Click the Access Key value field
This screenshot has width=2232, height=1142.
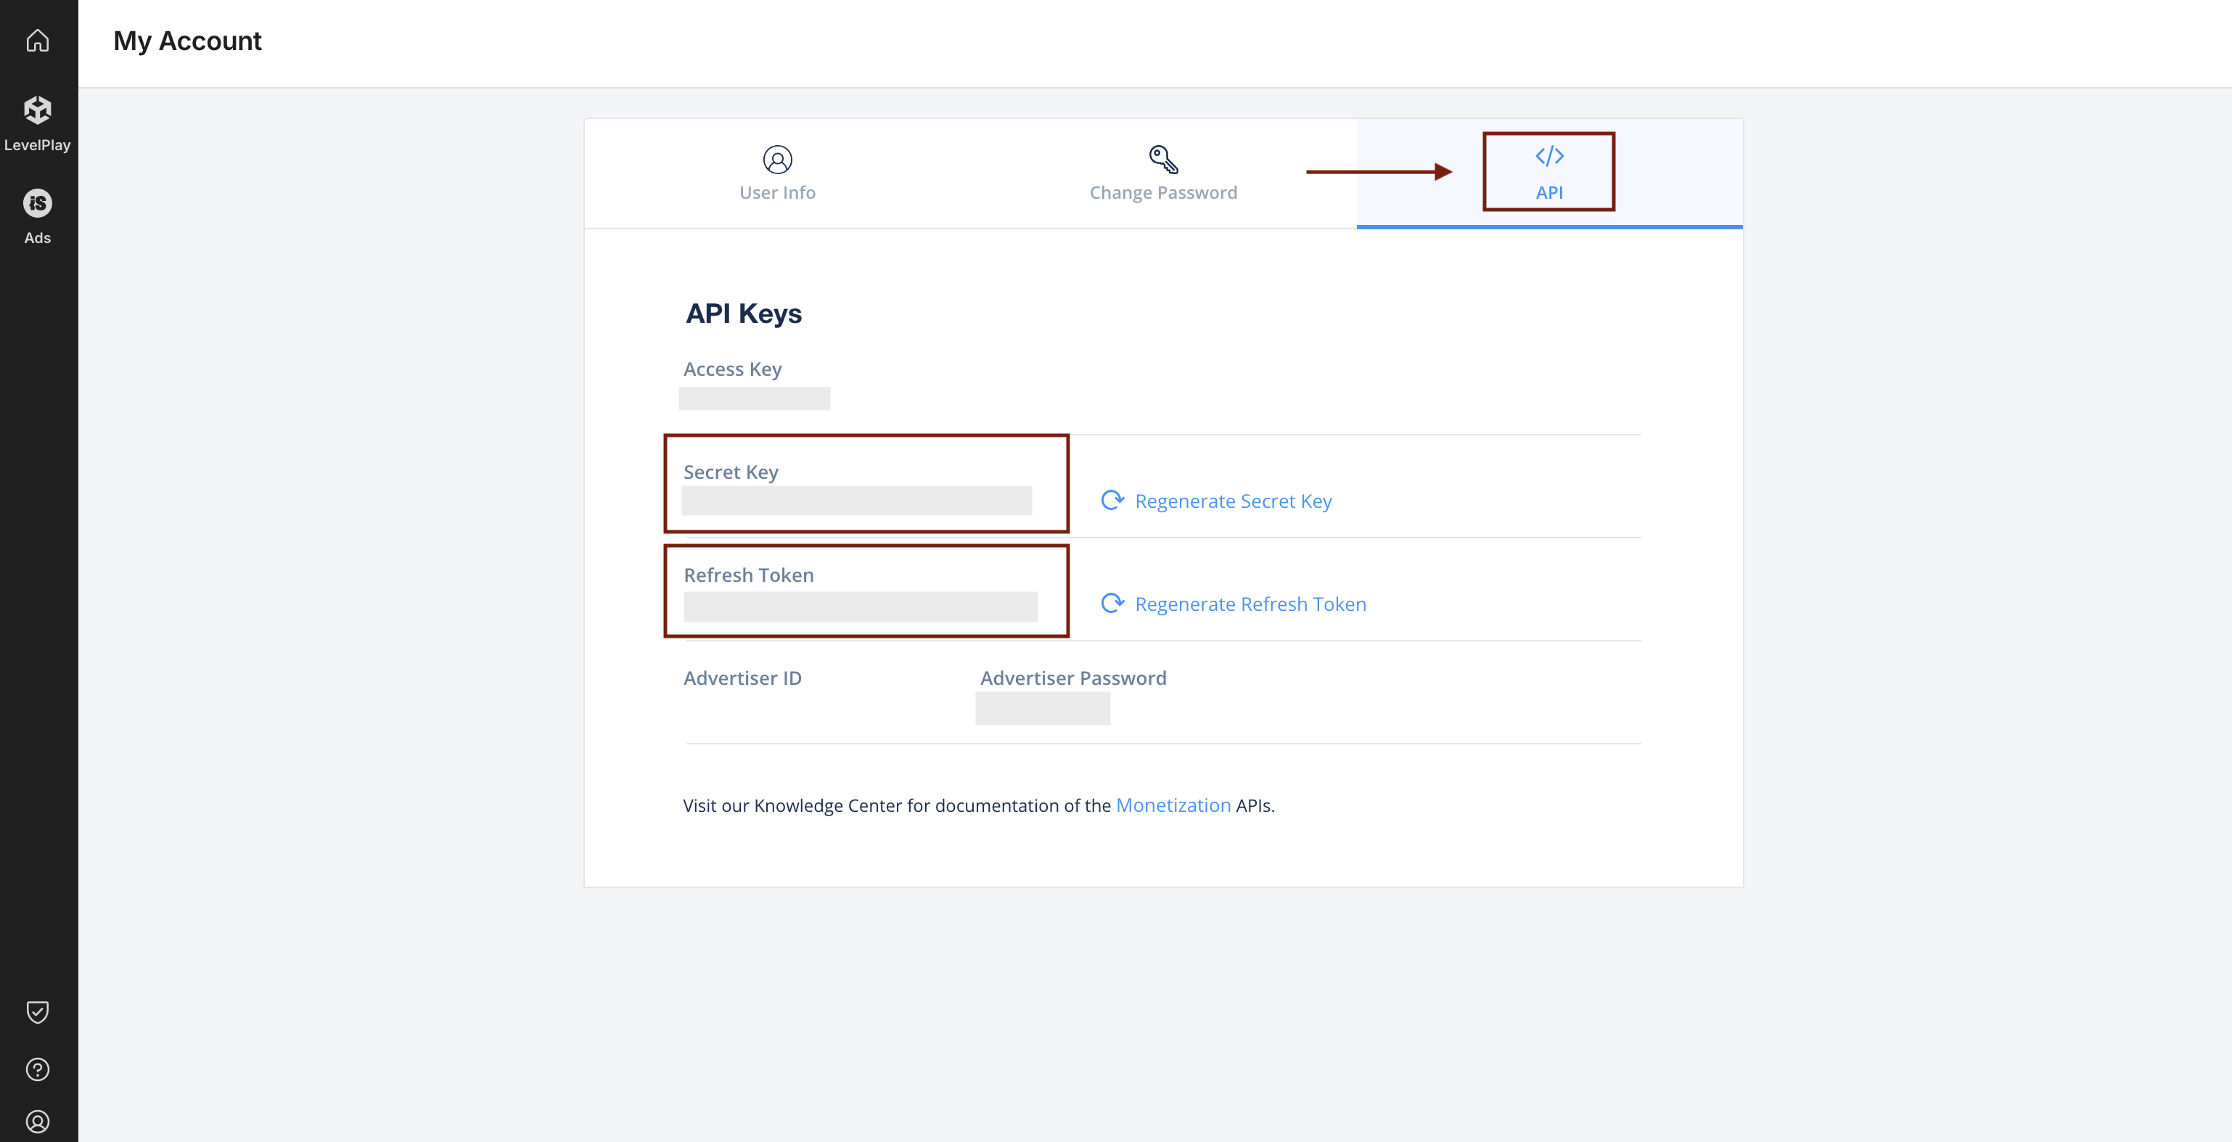click(754, 398)
